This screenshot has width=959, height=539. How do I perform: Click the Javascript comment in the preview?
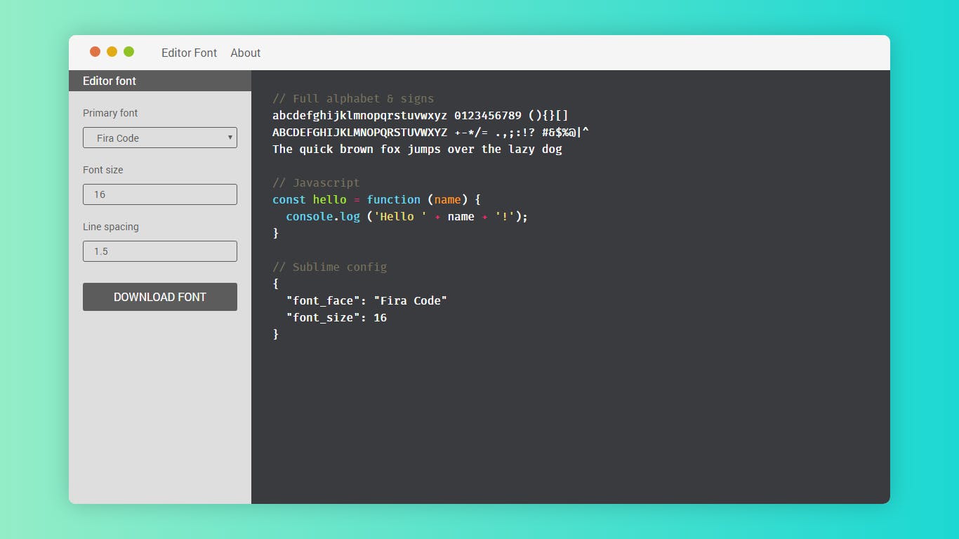click(x=316, y=182)
